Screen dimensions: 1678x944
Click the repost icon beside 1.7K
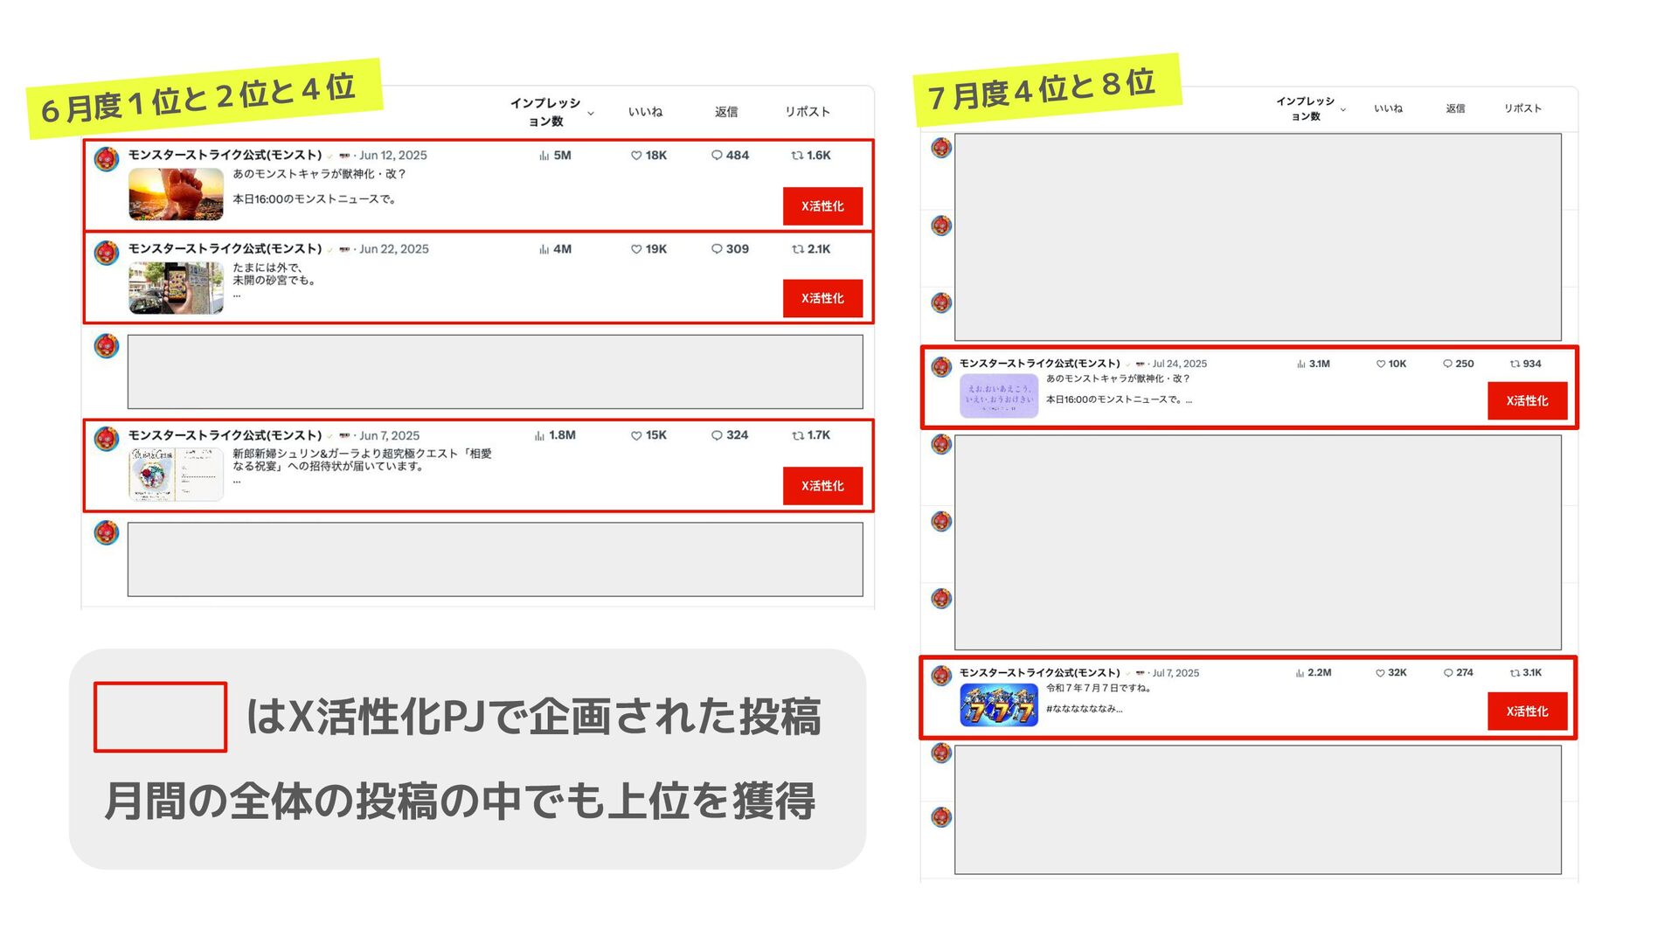[797, 435]
